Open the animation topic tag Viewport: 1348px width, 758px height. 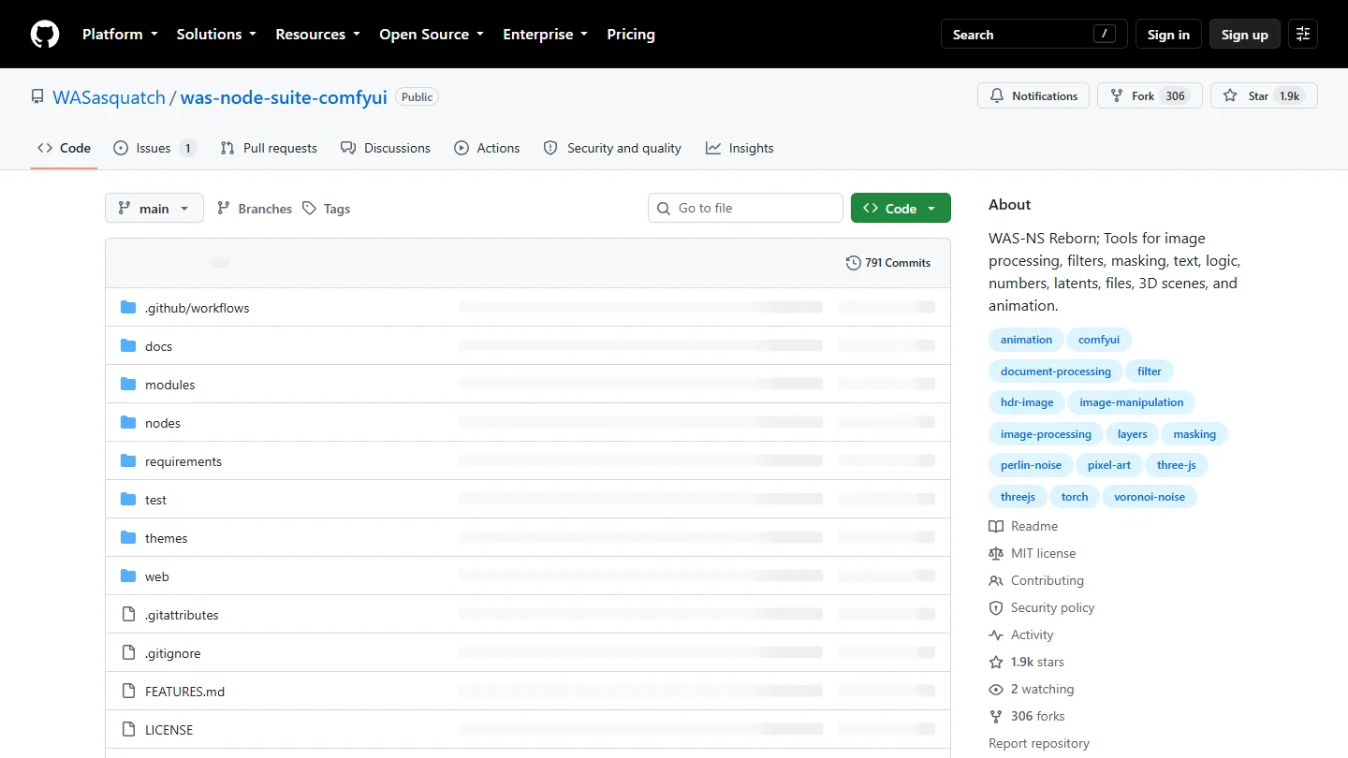(x=1026, y=340)
